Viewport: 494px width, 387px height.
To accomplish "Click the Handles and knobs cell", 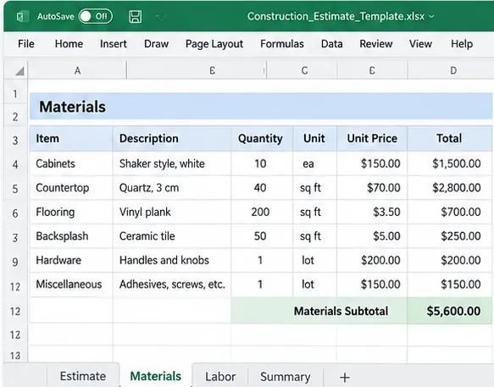I will pos(172,261).
